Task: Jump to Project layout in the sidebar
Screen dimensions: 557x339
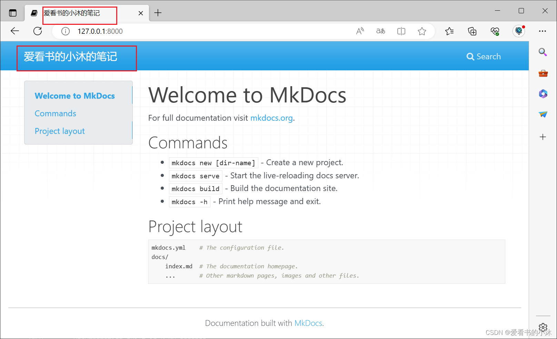Action: click(x=60, y=131)
